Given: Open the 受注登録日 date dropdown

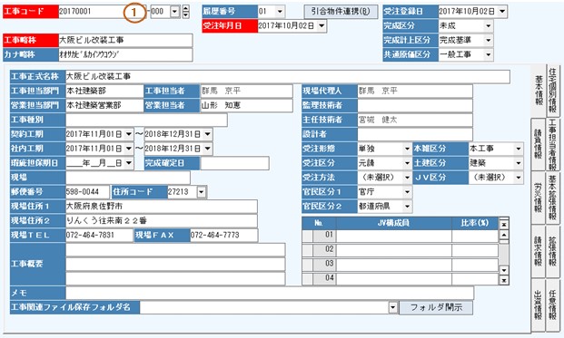Looking at the screenshot, I should pos(502,12).
